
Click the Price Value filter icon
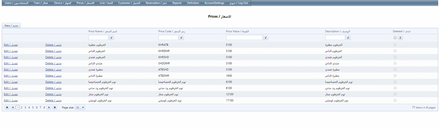(266, 38)
